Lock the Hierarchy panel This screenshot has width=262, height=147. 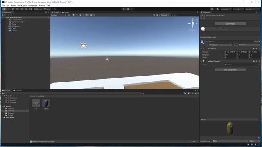pos(46,13)
